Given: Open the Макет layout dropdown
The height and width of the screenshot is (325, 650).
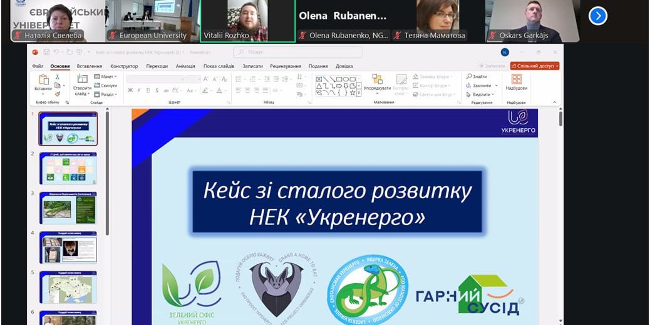Looking at the screenshot, I should [x=105, y=76].
